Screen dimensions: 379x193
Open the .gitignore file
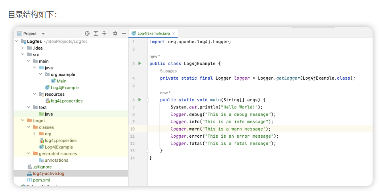click(42, 167)
